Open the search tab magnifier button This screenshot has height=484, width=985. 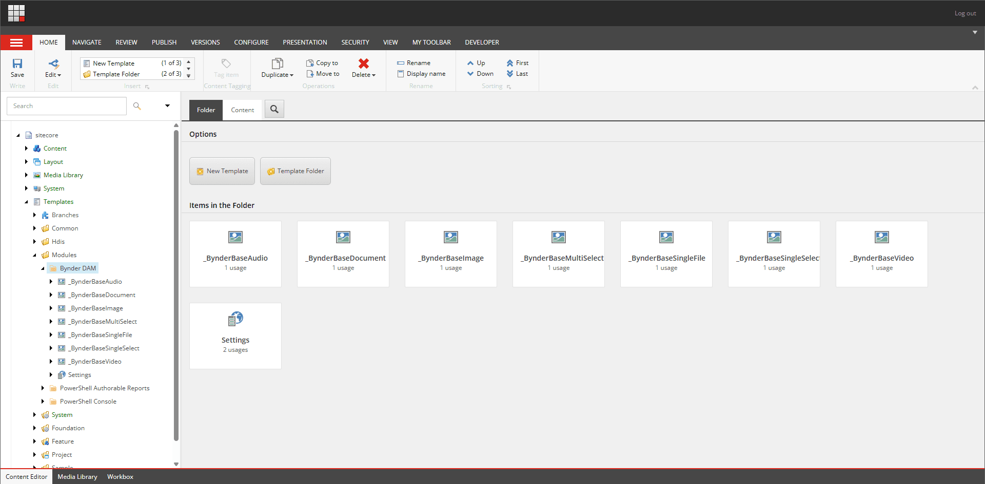274,109
